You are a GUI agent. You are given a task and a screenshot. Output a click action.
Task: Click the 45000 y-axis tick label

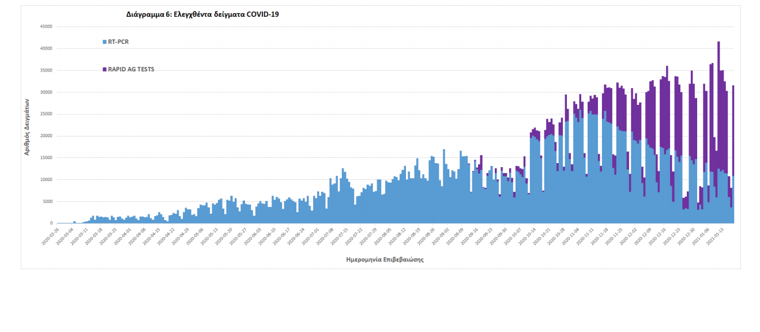(x=46, y=27)
